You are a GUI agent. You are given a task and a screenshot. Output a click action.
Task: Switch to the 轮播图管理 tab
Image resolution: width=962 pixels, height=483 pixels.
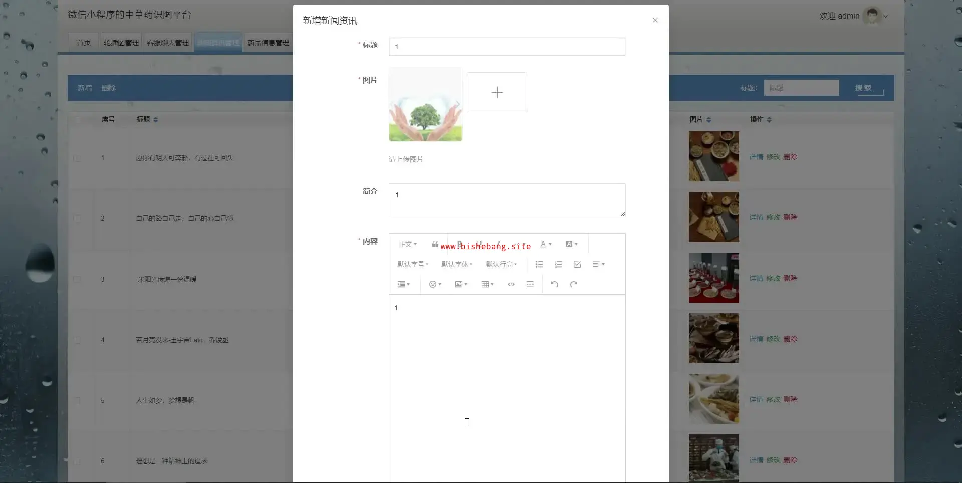pyautogui.click(x=121, y=43)
